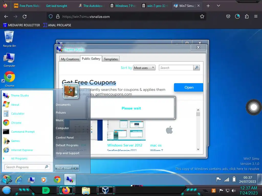Expand All Programs in the start menu
The width and height of the screenshot is (262, 196).
point(19,158)
